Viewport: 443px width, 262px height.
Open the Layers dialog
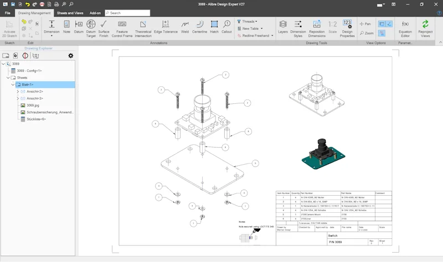(x=283, y=27)
